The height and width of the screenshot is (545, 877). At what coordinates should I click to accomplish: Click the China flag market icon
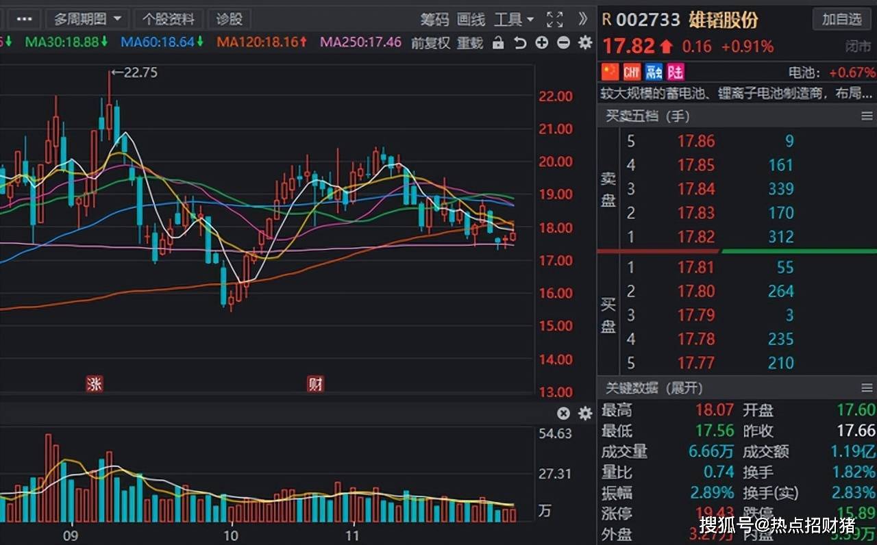[610, 72]
